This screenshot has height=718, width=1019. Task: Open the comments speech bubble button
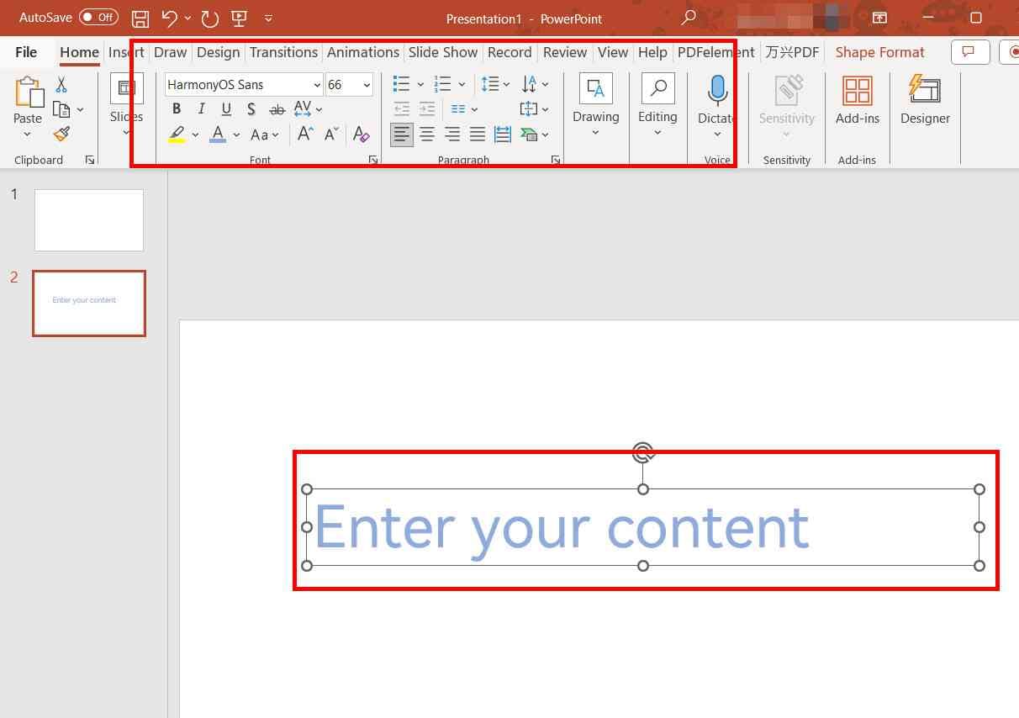(x=969, y=52)
